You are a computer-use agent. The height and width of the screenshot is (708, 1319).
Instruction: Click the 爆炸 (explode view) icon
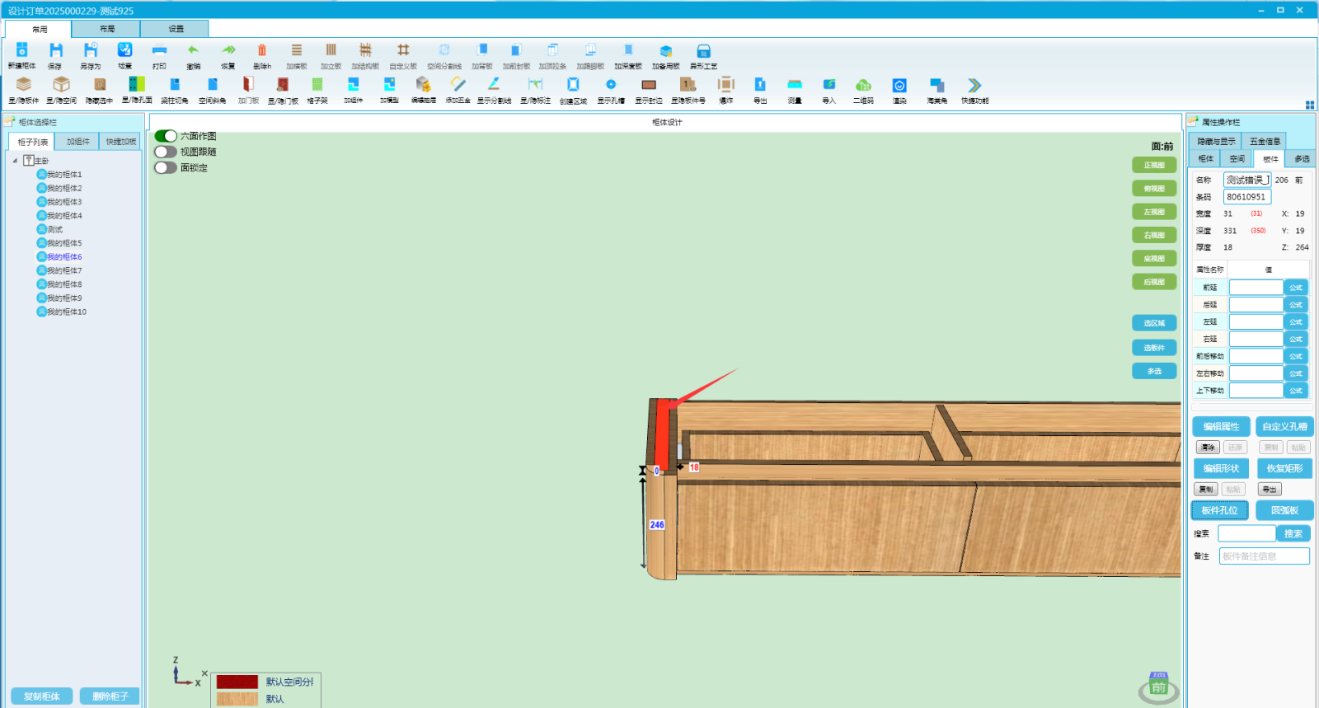tap(725, 85)
